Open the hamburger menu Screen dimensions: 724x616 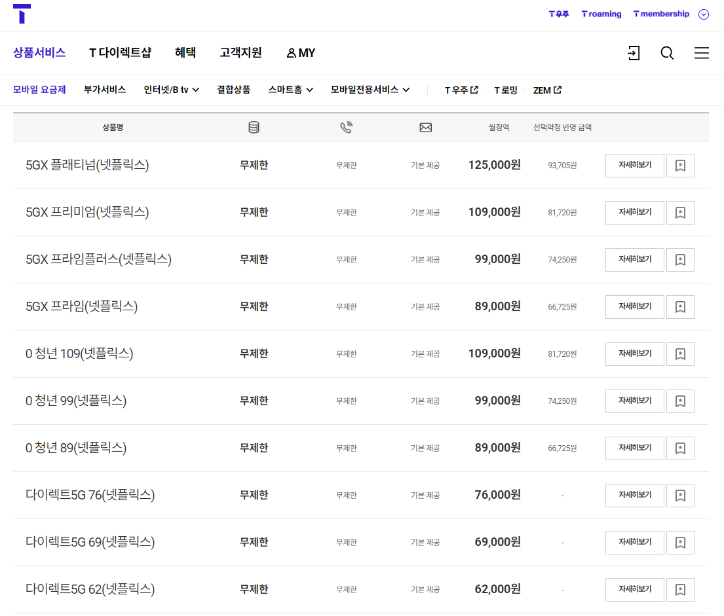(x=702, y=53)
